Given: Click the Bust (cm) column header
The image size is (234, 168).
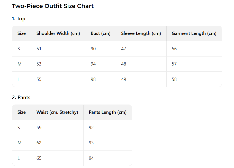Looking at the screenshot, I should (x=101, y=33).
